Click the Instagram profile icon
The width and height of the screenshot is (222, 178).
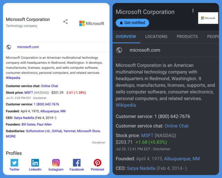tap(56, 163)
